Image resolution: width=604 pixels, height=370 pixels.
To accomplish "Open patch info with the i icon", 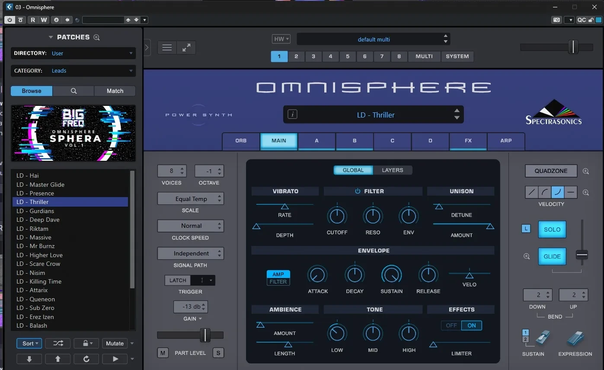I will pos(293,115).
